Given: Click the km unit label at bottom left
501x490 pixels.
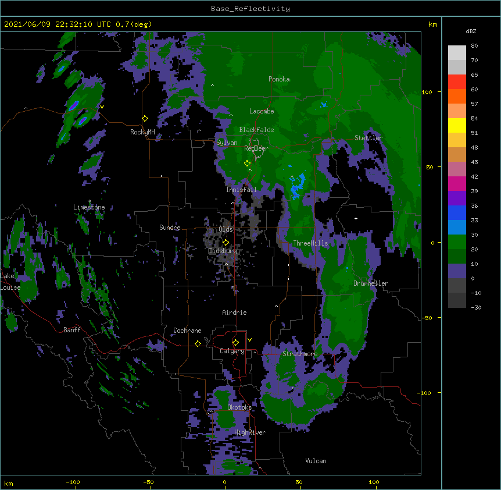Looking at the screenshot, I should point(9,484).
